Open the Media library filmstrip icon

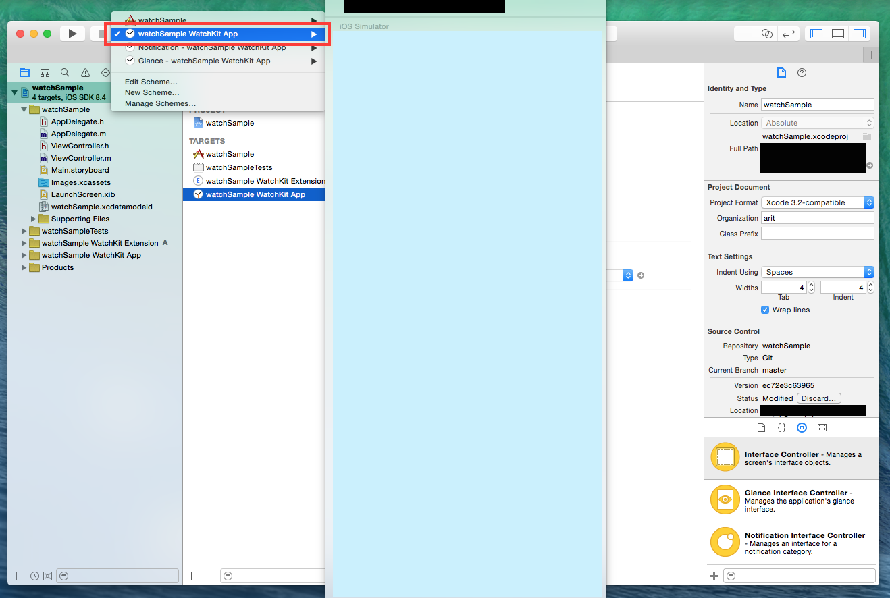pos(822,427)
